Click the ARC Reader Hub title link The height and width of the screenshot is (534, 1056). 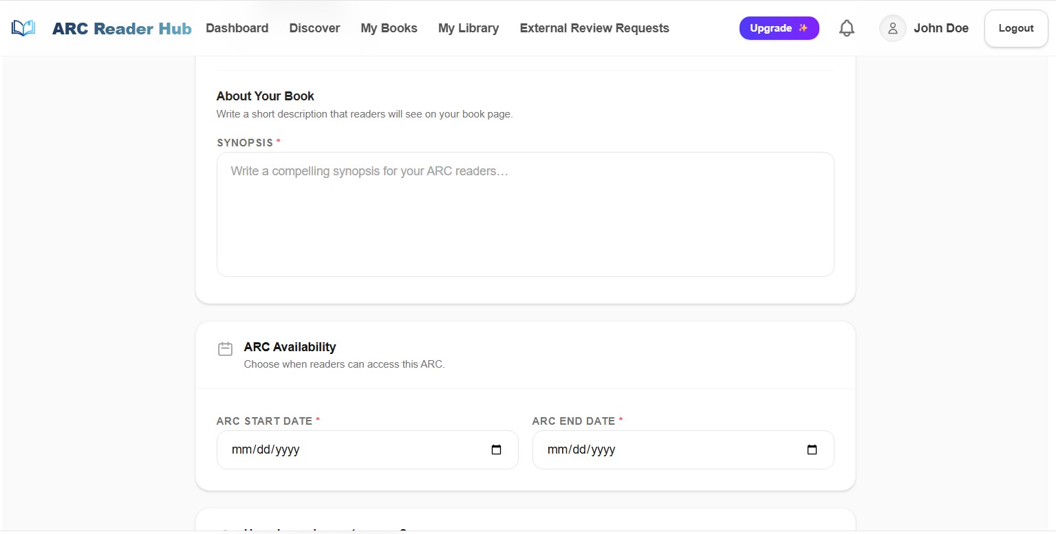tap(122, 28)
